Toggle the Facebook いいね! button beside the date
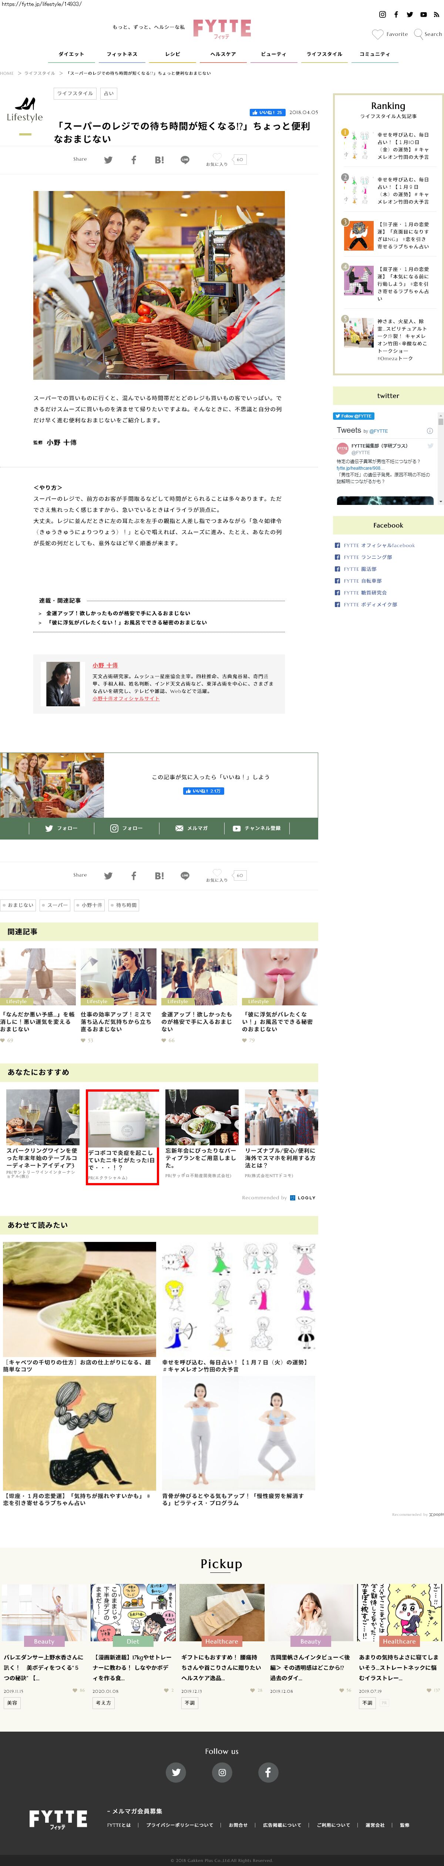444x1866 pixels. [267, 112]
